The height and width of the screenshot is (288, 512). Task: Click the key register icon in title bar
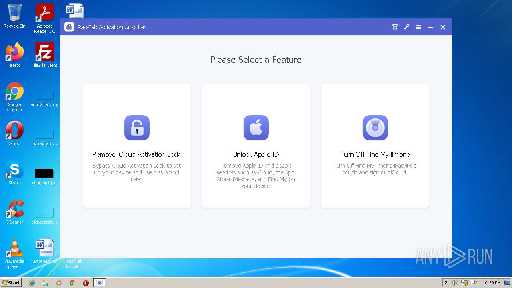[406, 27]
